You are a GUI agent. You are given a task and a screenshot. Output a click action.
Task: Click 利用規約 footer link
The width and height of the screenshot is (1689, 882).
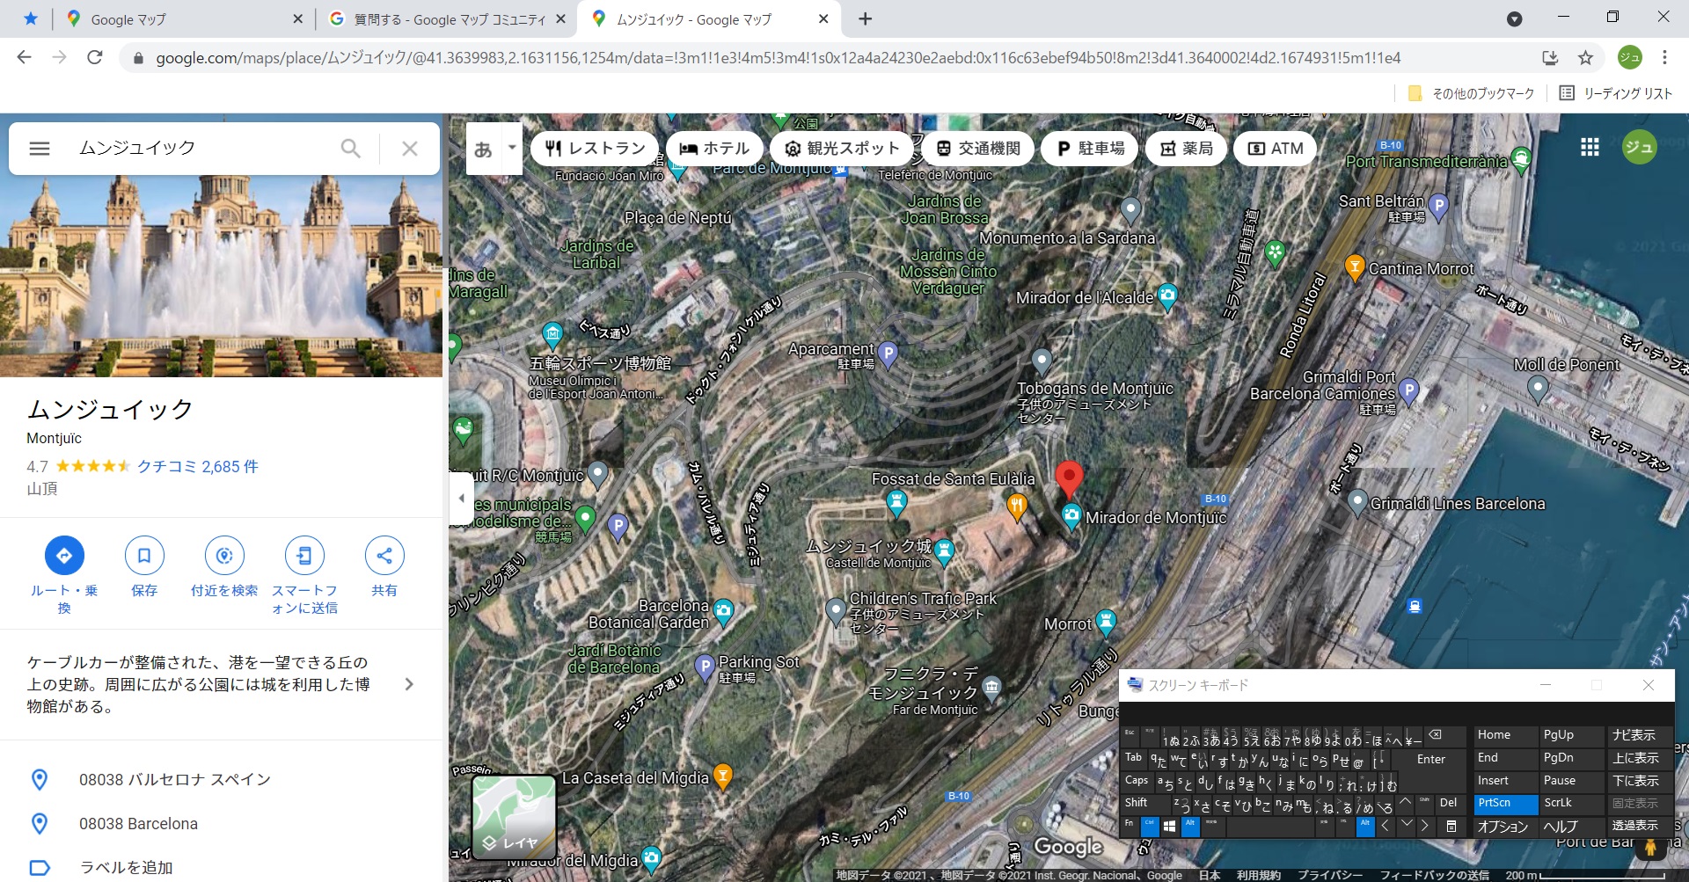[1258, 875]
